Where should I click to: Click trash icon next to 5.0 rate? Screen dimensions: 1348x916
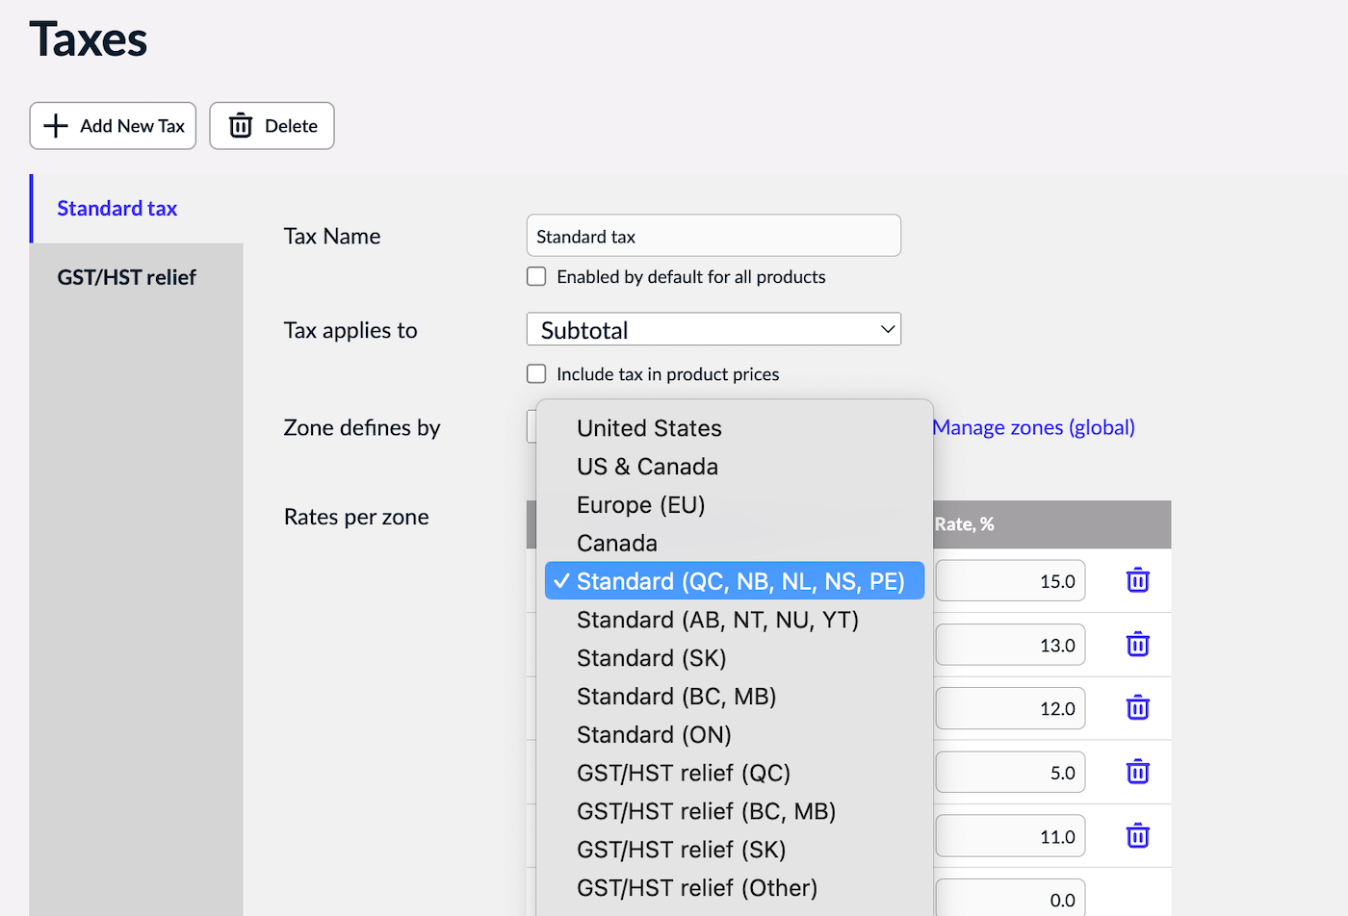click(x=1137, y=773)
